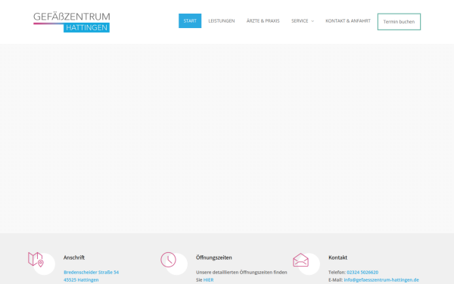Click the Termin buchen button
454x284 pixels.
399,22
